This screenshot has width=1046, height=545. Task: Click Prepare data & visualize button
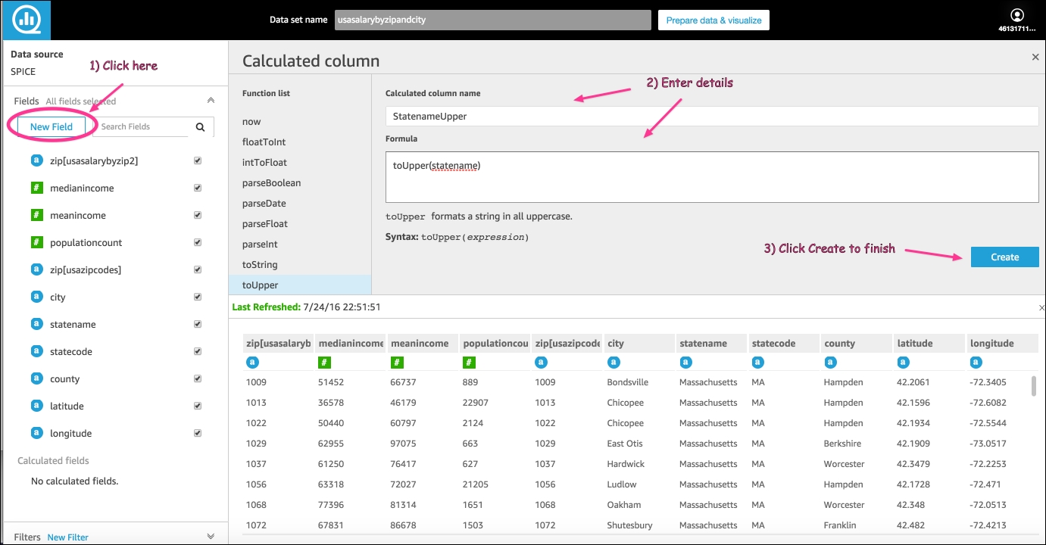click(713, 20)
